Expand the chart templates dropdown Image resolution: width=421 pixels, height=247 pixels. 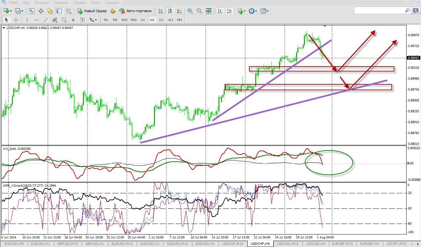268,11
